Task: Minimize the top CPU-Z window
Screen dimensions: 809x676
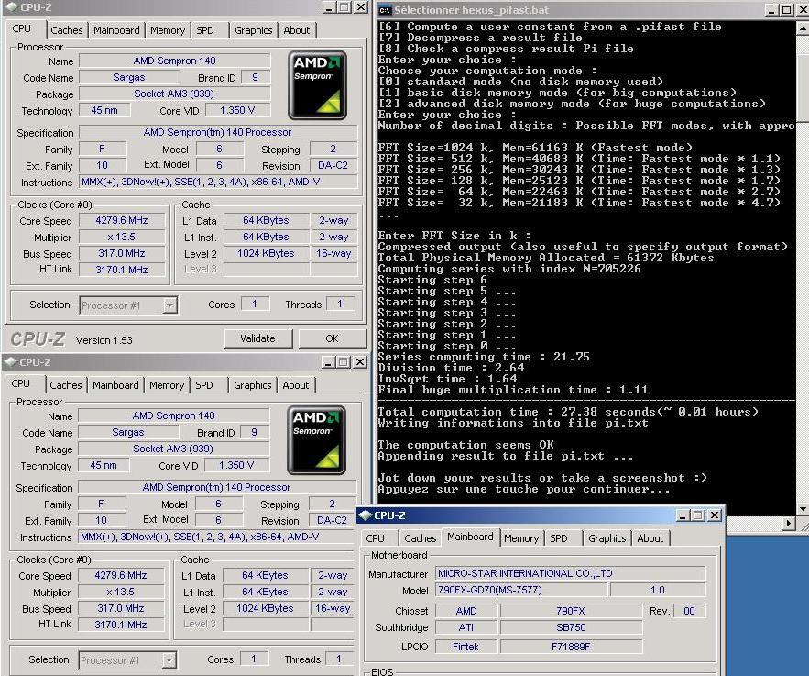Action: [x=329, y=7]
